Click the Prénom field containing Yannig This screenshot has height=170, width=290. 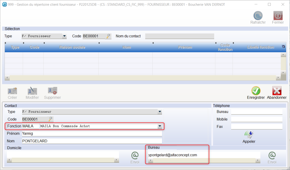[92, 134]
